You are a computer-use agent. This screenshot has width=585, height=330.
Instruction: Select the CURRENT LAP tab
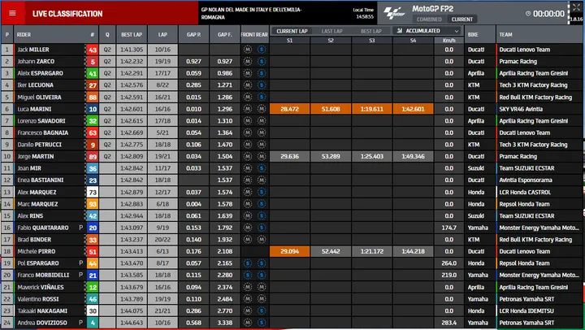(292, 31)
